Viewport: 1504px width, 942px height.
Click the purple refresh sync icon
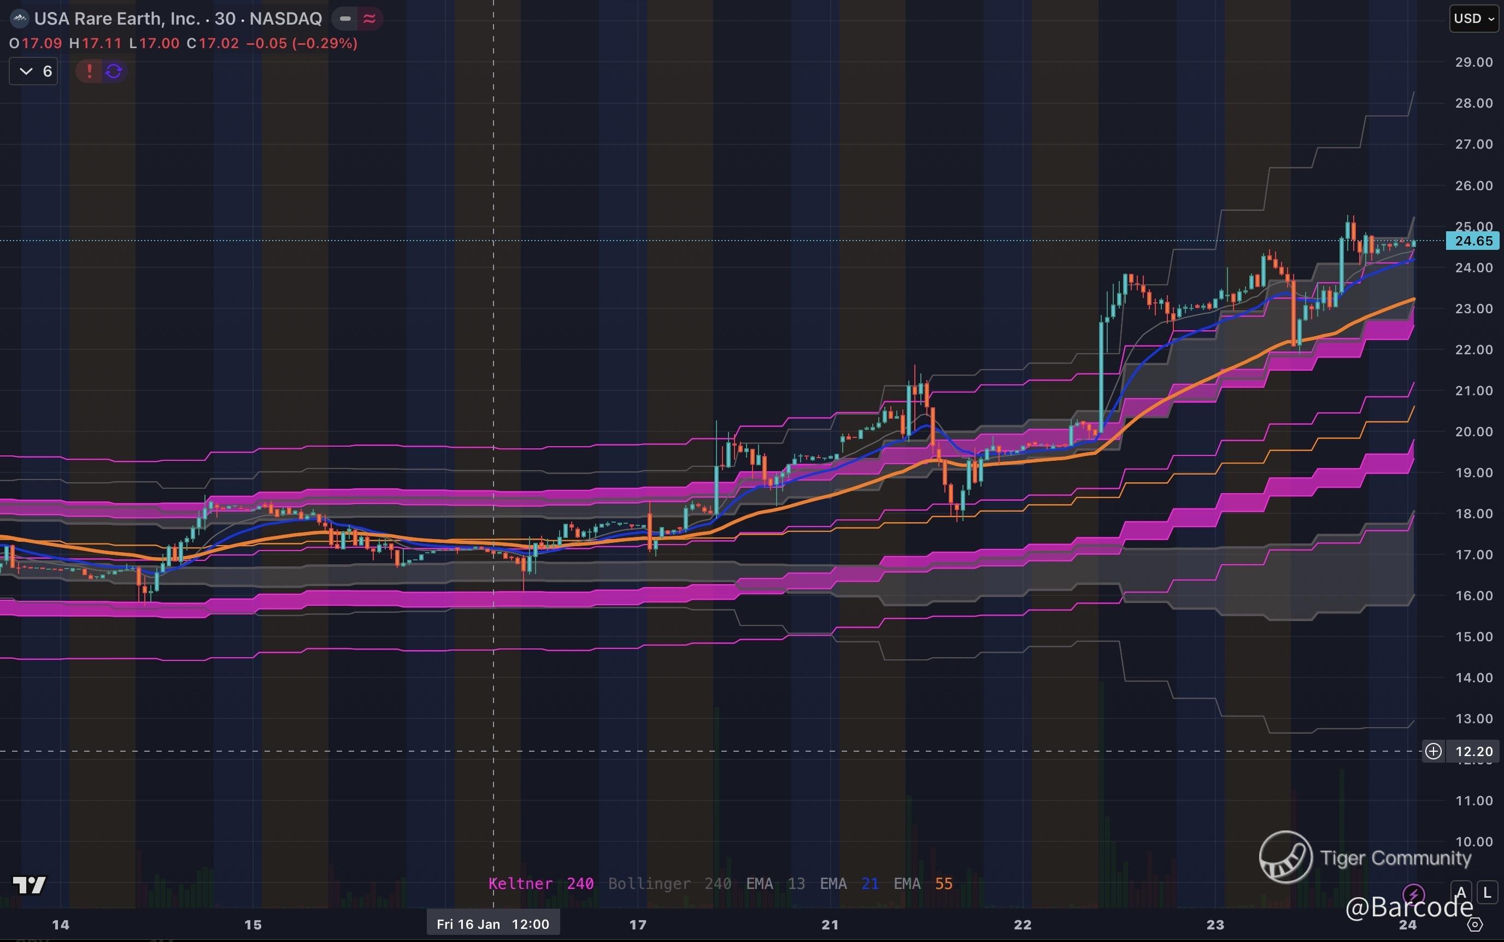click(x=113, y=71)
